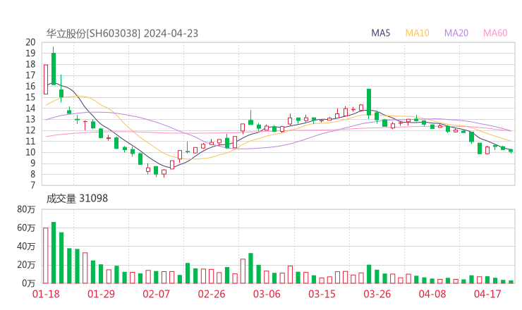Screen dimensions: 522x310
Task: Click the MA20 legend label
Action: coord(456,33)
